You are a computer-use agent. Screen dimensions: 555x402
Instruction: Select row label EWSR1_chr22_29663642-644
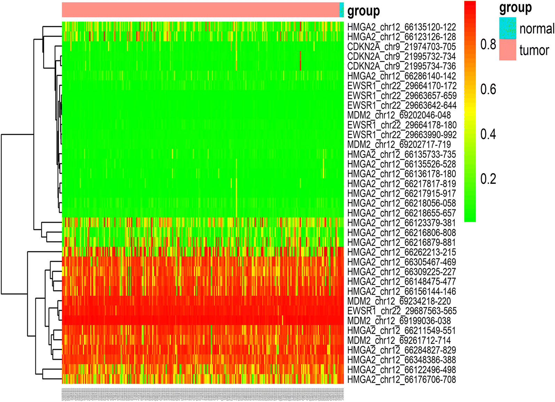pos(402,105)
